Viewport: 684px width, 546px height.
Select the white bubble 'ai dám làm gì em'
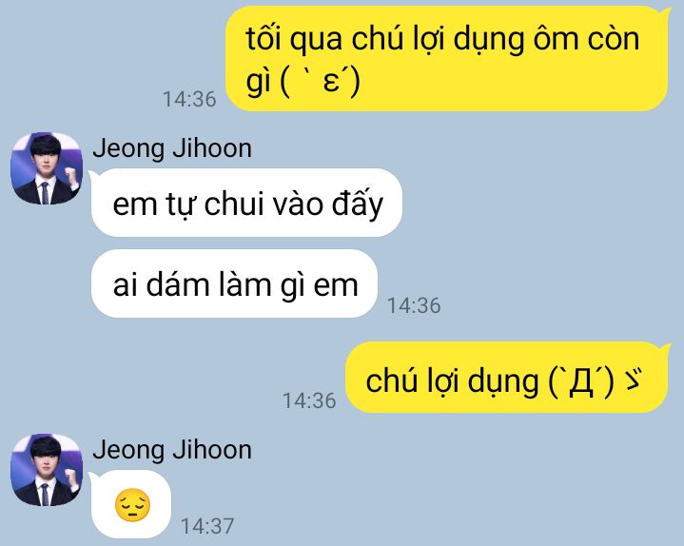234,283
